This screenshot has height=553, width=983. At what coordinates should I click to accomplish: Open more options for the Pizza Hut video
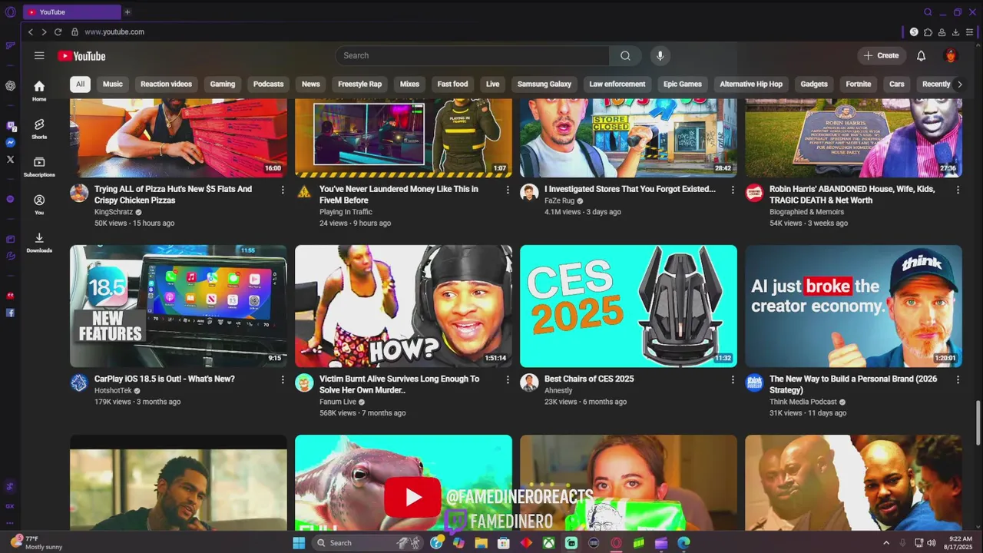(283, 190)
